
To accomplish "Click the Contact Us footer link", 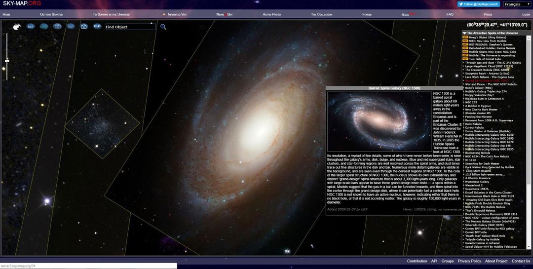I will click(x=521, y=261).
